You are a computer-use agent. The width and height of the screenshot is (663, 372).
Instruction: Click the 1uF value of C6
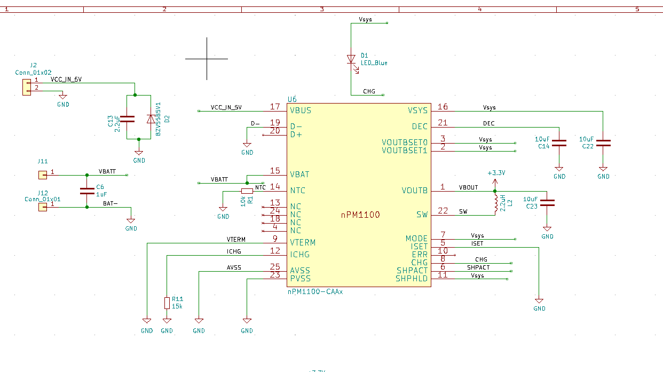[x=100, y=194]
